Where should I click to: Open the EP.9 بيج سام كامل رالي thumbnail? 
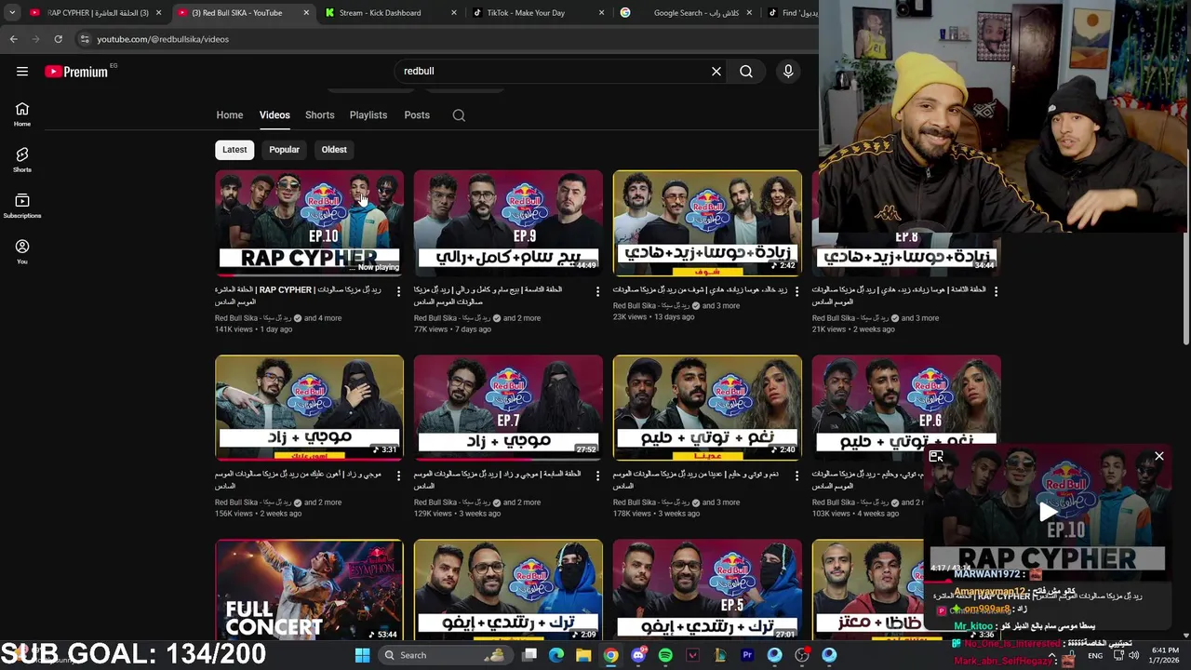tap(508, 223)
